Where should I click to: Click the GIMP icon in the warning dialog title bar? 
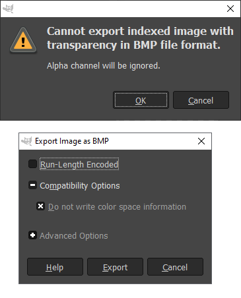point(9,9)
